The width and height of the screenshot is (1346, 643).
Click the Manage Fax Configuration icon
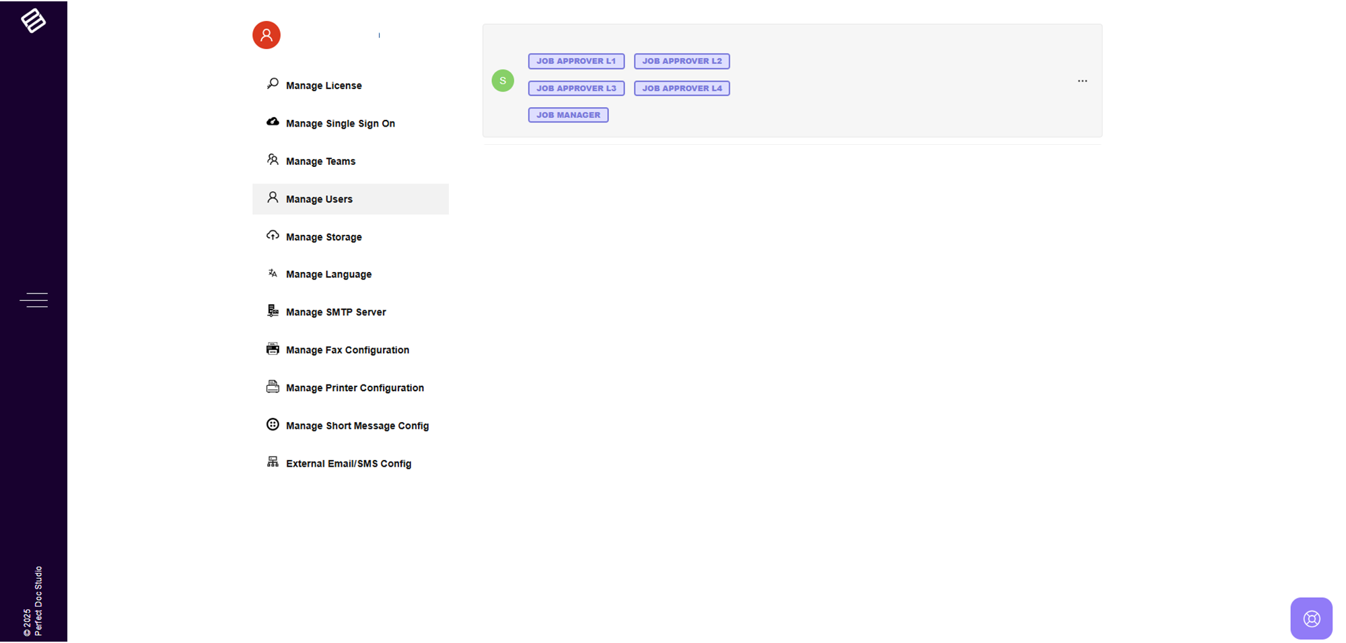click(x=273, y=349)
